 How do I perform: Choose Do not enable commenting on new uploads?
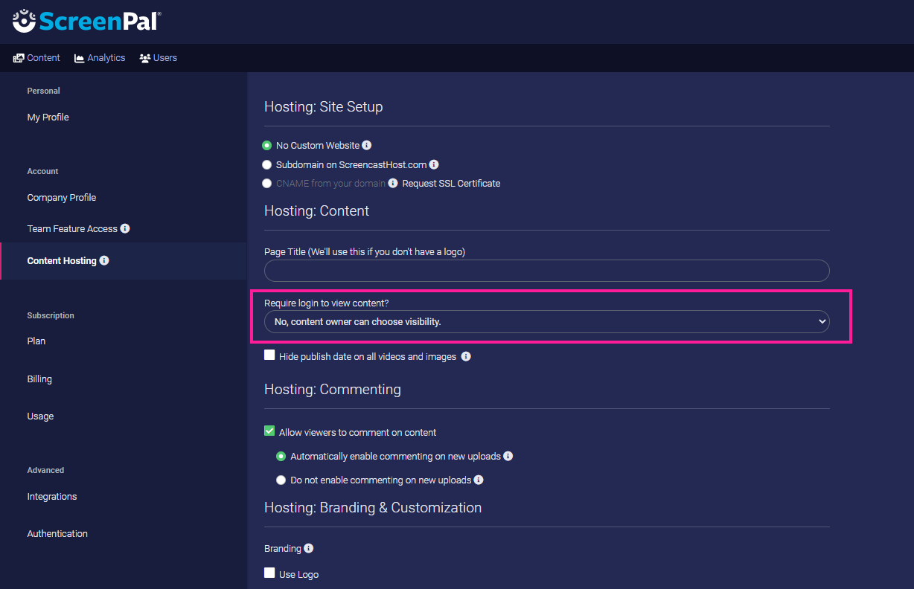[x=281, y=480]
